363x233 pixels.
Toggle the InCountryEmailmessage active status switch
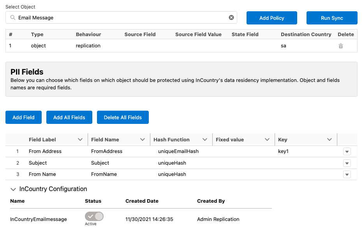94,216
